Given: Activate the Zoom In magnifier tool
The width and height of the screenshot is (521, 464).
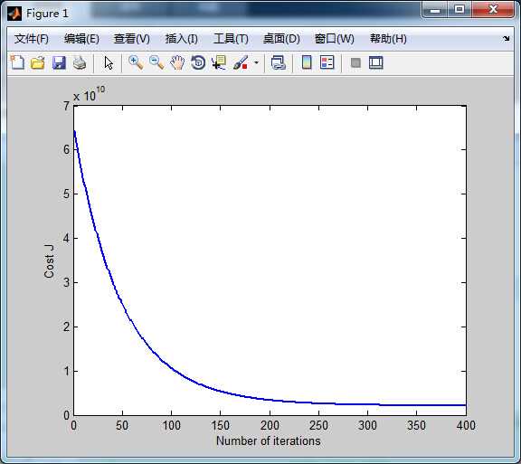Looking at the screenshot, I should pos(136,62).
